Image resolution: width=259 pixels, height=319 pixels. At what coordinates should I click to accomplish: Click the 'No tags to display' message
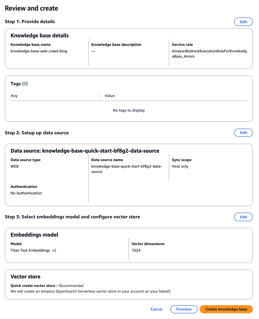129,110
